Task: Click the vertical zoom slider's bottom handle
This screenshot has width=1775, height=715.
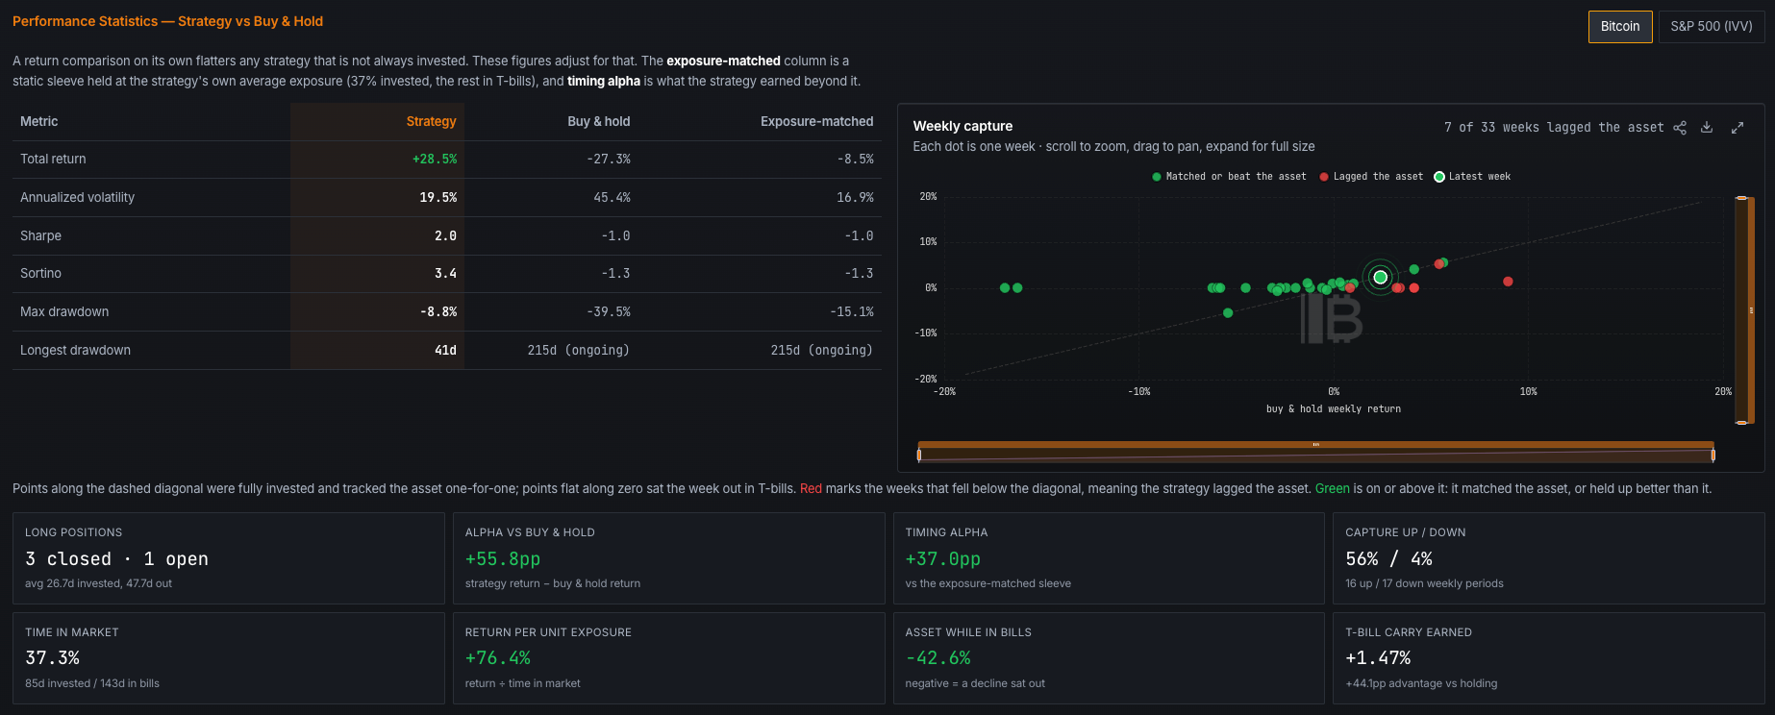Action: [1741, 422]
